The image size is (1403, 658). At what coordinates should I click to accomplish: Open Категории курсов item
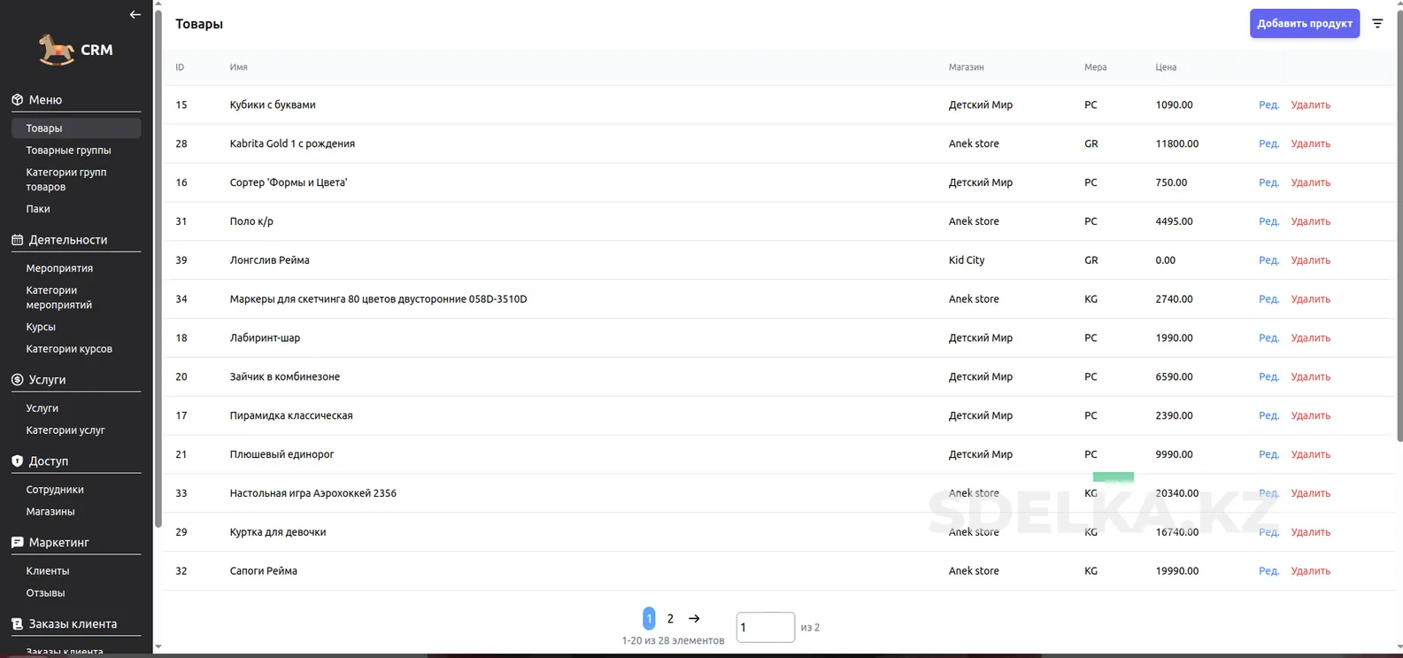(x=69, y=349)
